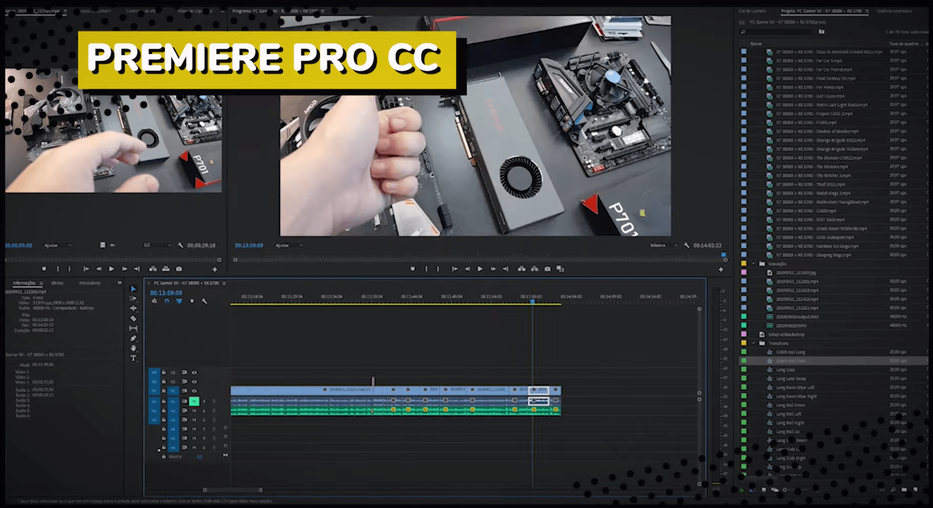Viewport: 933px width, 508px height.
Task: Select the Track Select Forward tool
Action: 134,299
